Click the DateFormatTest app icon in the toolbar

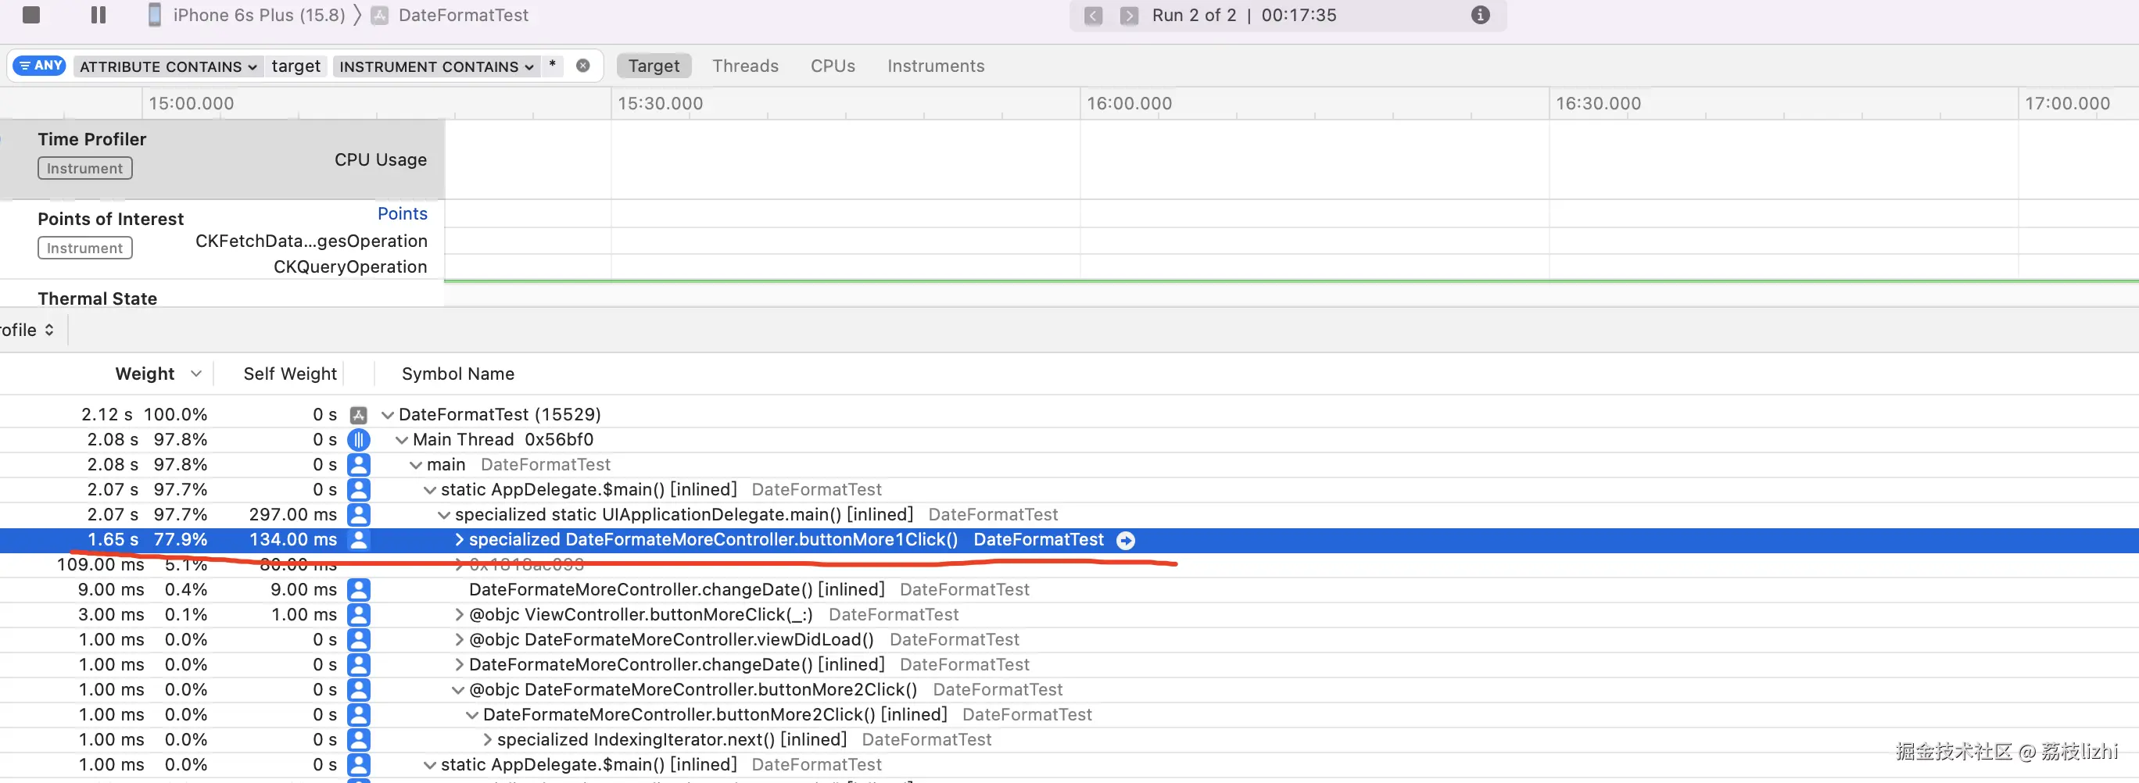[x=379, y=15]
